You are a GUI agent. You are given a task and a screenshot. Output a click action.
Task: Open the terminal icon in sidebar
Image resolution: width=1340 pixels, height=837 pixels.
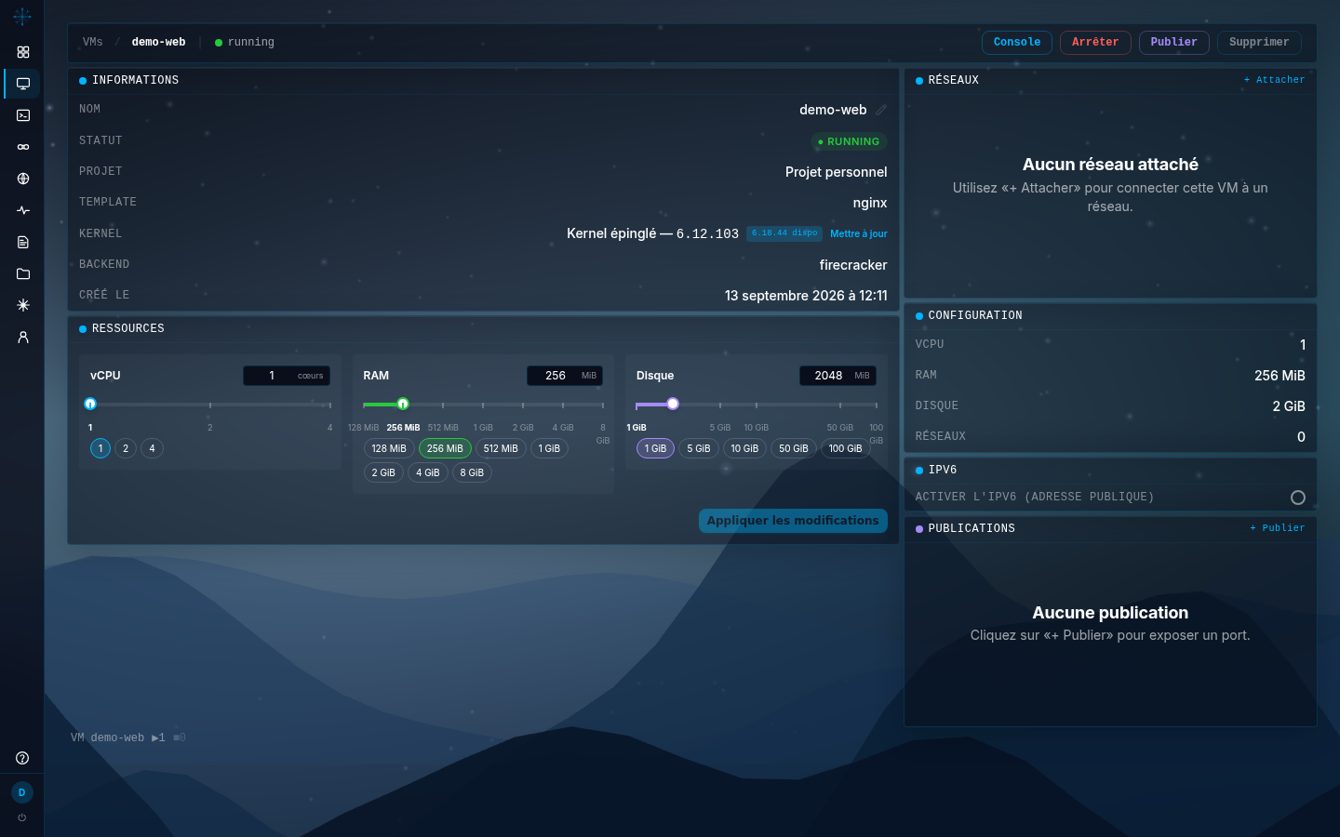(23, 115)
